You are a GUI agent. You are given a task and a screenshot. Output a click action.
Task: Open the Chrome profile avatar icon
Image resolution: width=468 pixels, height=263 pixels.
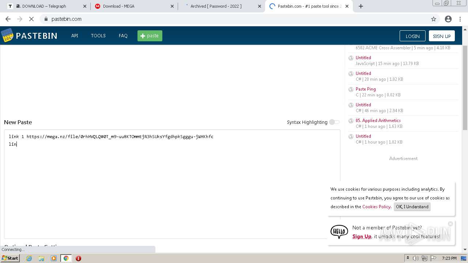(448, 19)
